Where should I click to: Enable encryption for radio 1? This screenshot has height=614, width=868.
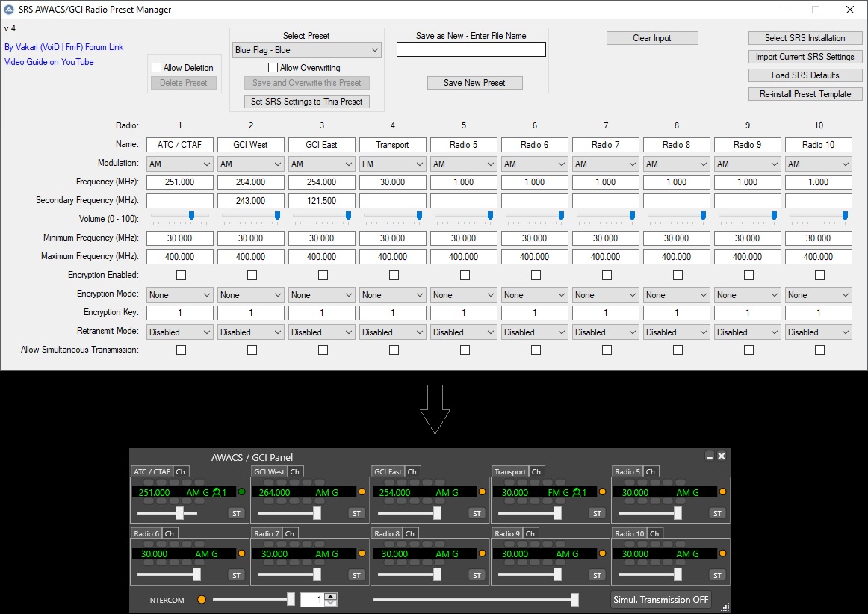pos(180,276)
